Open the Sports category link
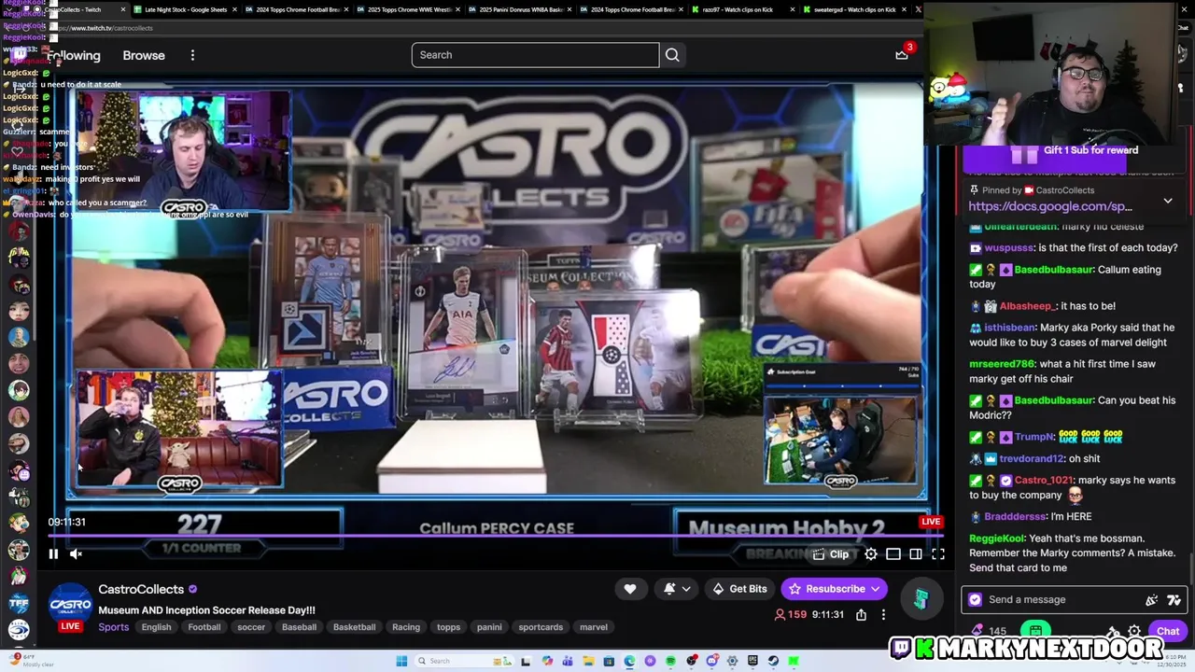Screen dimensions: 1195x672 click(x=114, y=627)
